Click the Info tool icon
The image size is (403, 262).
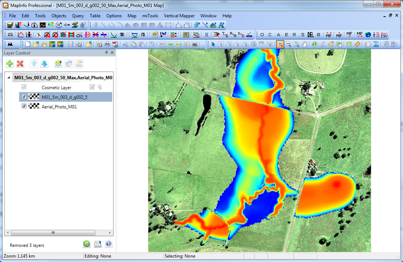(314, 44)
